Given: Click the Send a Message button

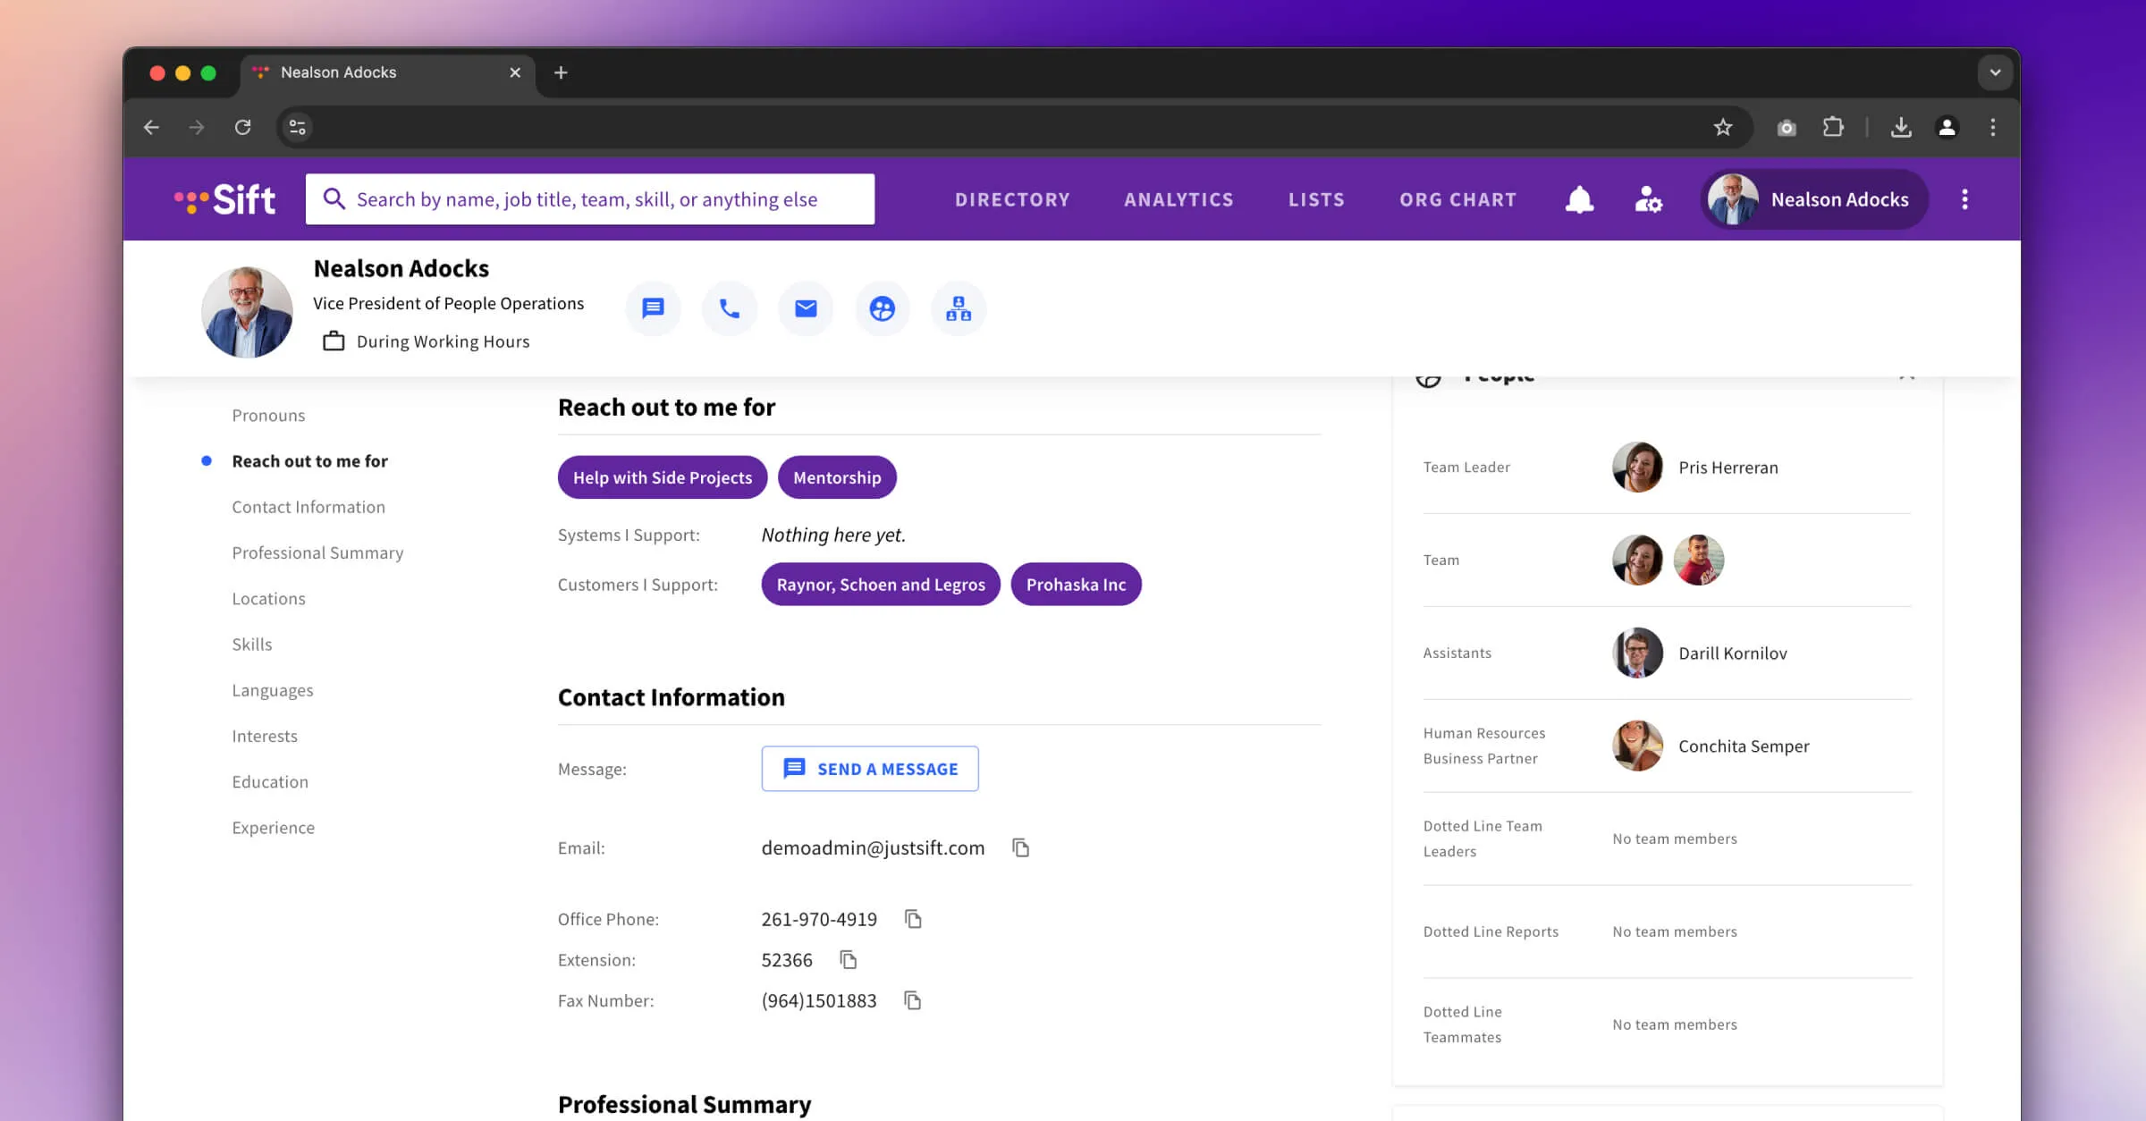Looking at the screenshot, I should tap(869, 769).
